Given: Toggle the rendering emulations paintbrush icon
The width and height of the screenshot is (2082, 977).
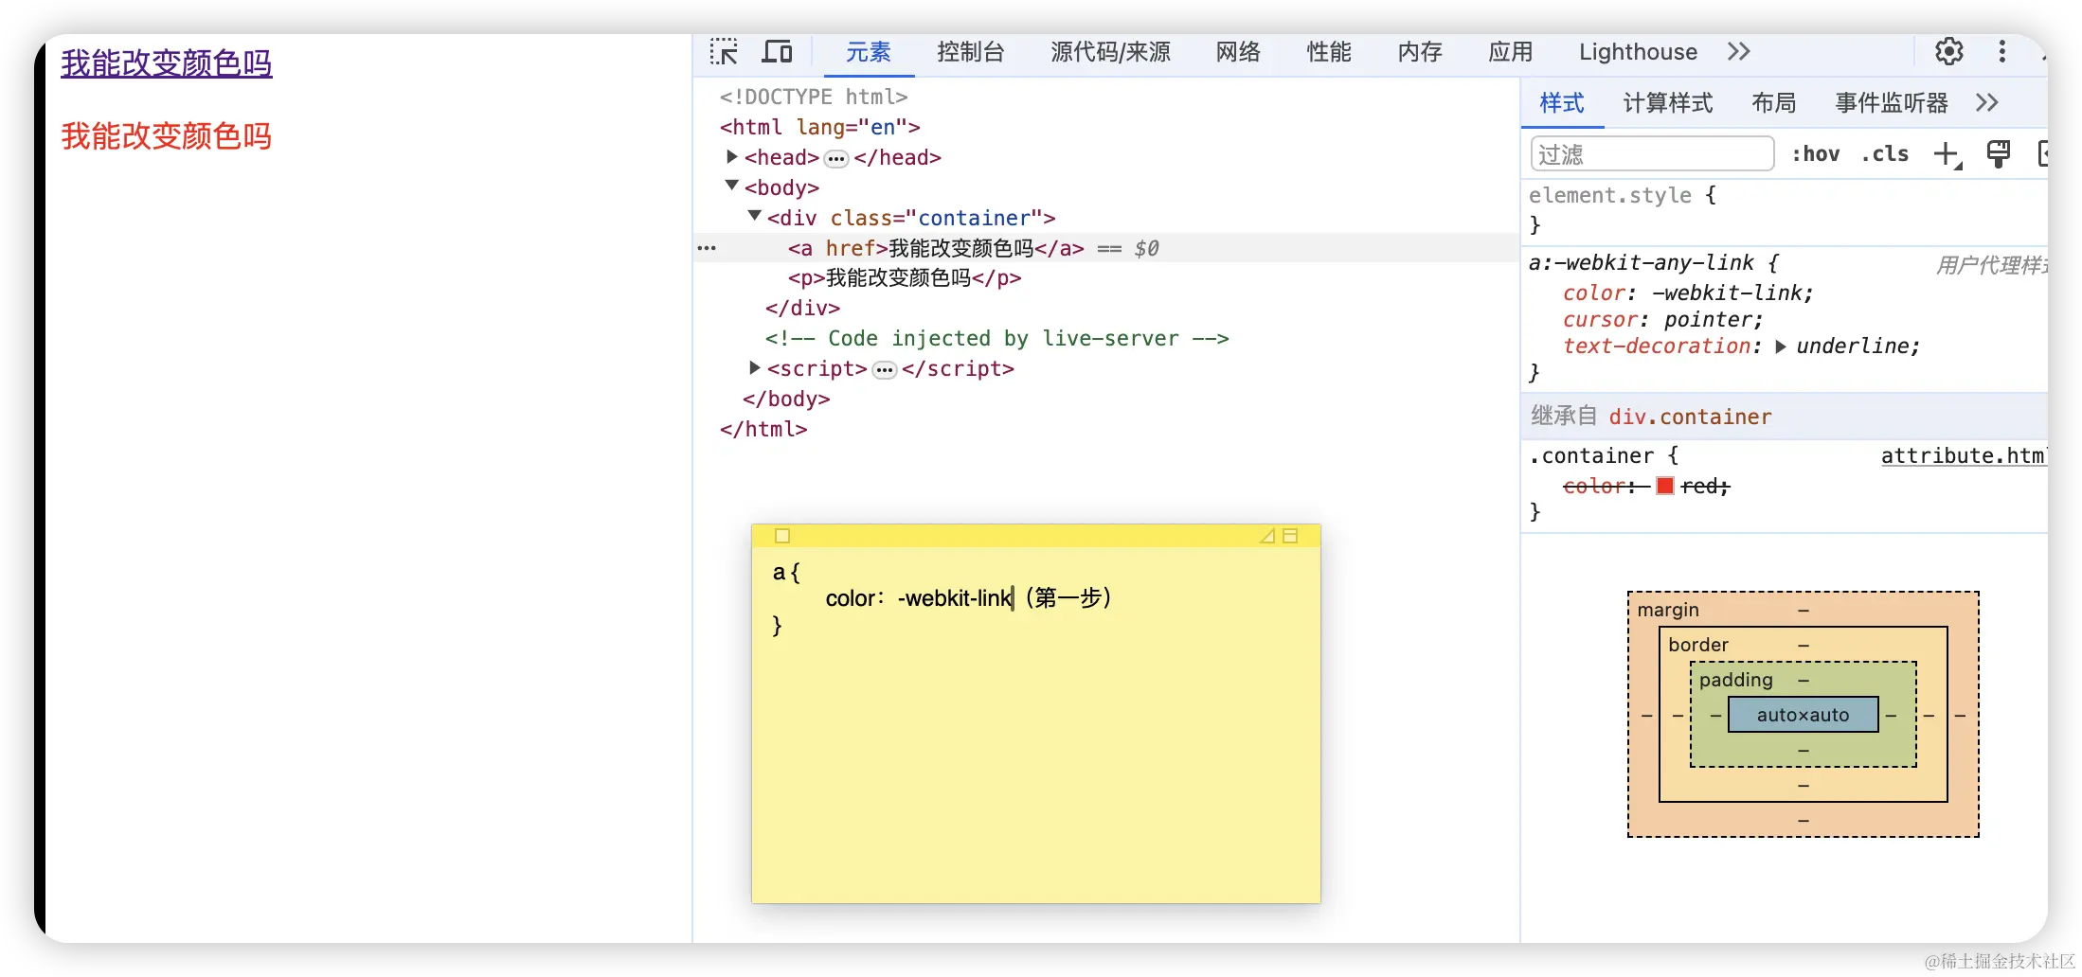Looking at the screenshot, I should [1999, 154].
